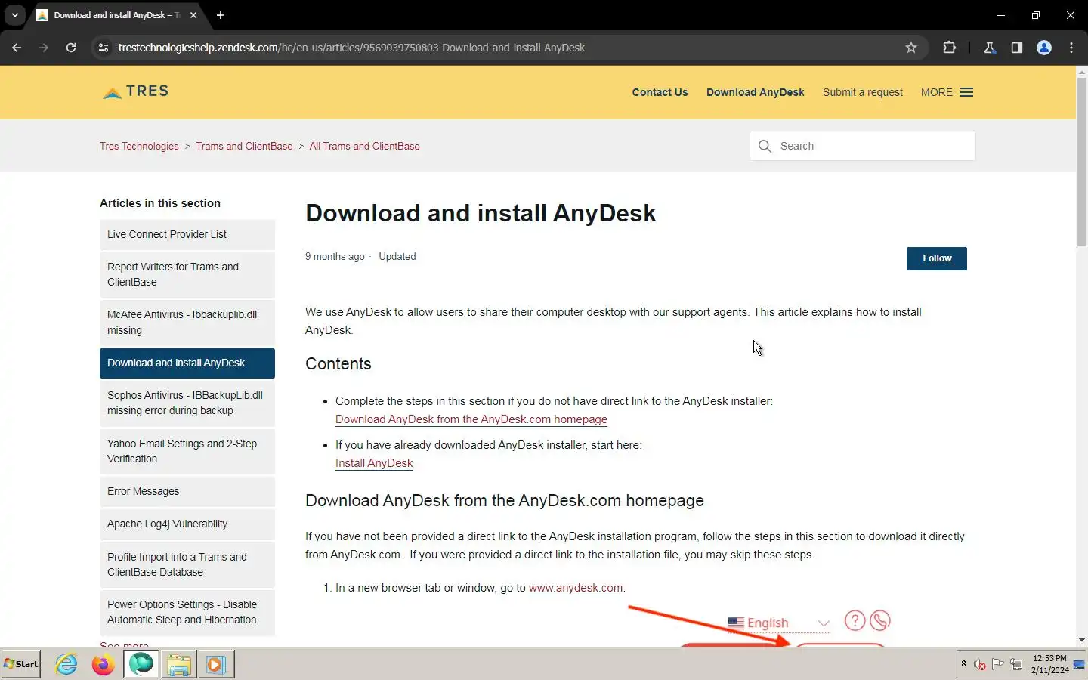Screen dimensions: 1088x680
Task: Open the Chrome profile avatar icon
Action: 1044,48
